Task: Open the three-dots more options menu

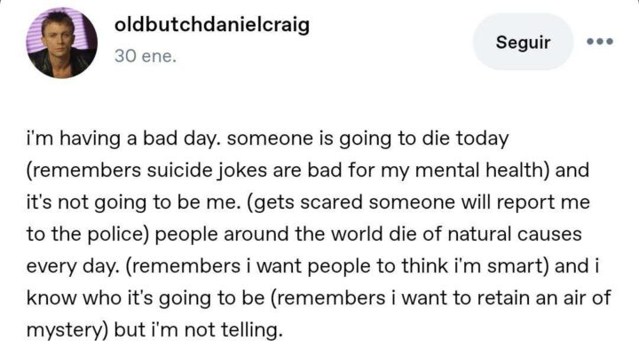Action: coord(600,42)
